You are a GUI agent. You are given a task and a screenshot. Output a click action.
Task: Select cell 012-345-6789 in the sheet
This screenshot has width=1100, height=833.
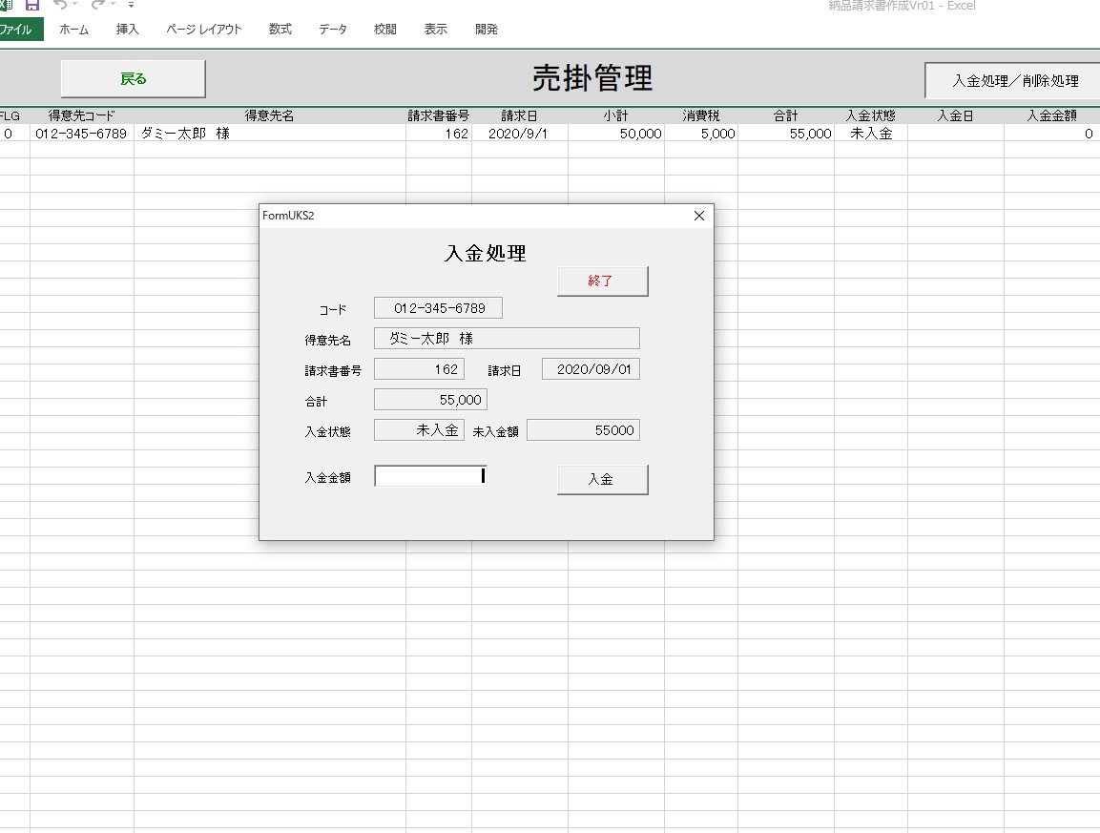(81, 134)
